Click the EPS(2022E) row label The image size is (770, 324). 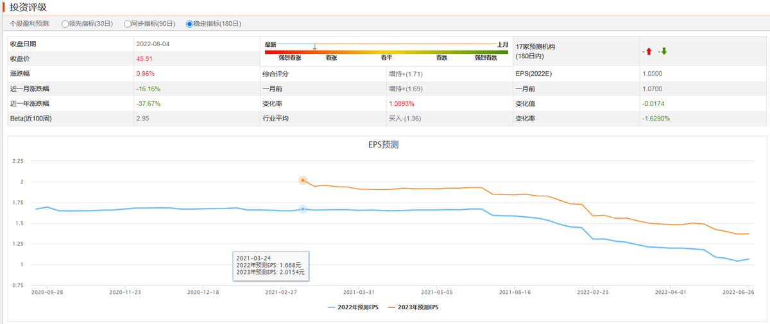click(x=534, y=74)
